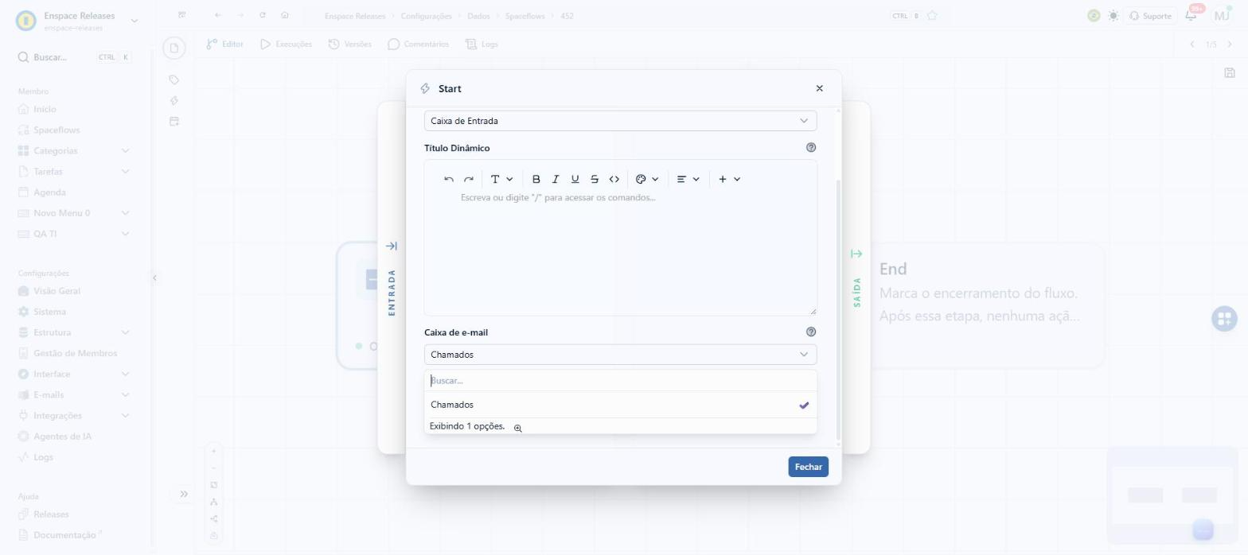This screenshot has width=1248, height=555.
Task: Open the sidebar search Buscar
Action: pyautogui.click(x=75, y=57)
